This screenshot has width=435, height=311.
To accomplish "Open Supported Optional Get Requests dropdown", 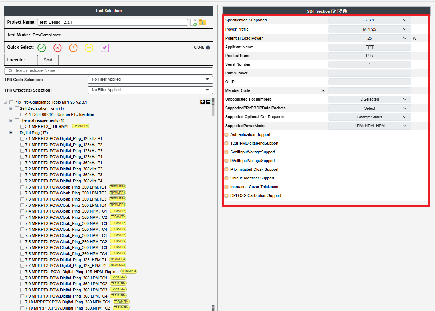I will (370, 117).
